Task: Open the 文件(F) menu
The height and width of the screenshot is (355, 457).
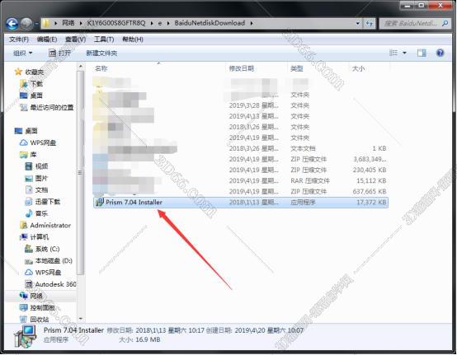Action: (x=19, y=40)
